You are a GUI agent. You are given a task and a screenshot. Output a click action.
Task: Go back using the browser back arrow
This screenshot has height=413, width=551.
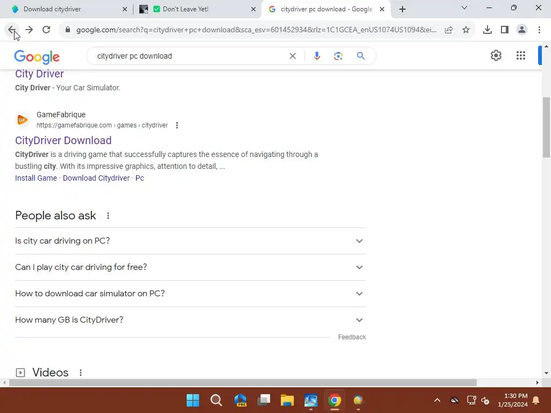click(x=12, y=30)
